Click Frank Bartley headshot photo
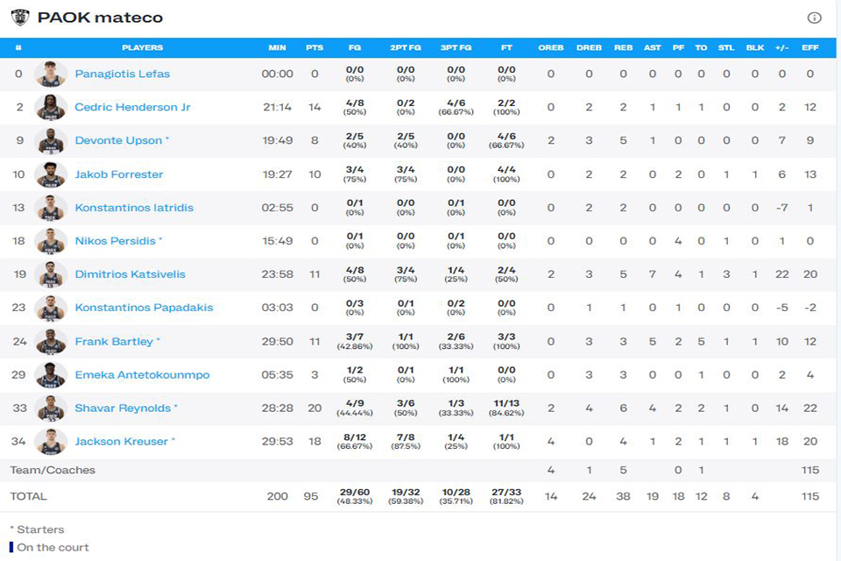Image resolution: width=841 pixels, height=561 pixels. (51, 342)
